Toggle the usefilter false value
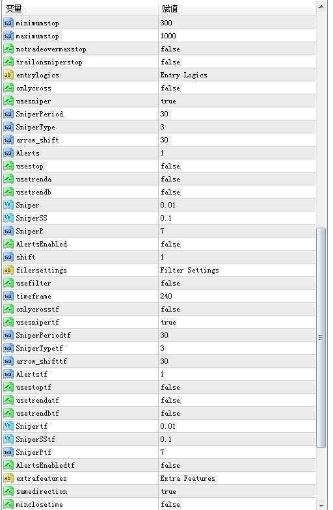 (237, 284)
